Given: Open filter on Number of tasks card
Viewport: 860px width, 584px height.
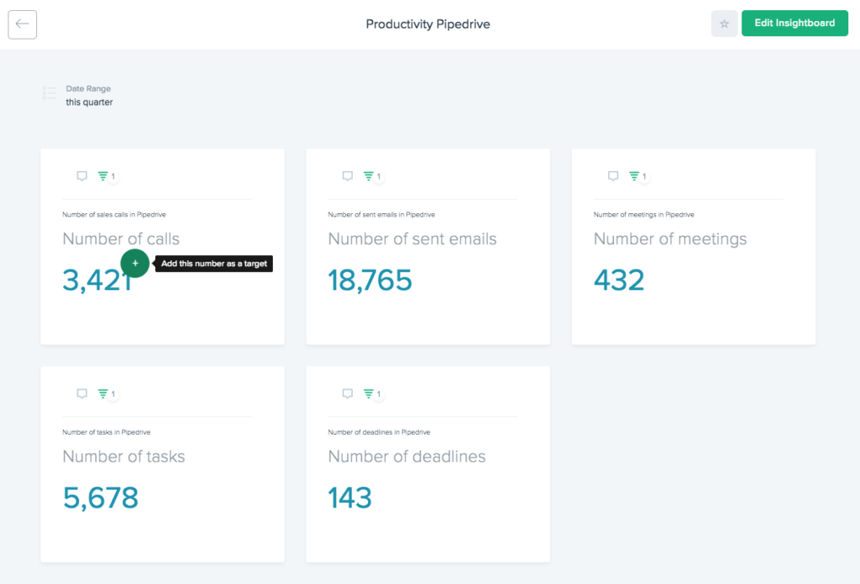Looking at the screenshot, I should point(102,394).
